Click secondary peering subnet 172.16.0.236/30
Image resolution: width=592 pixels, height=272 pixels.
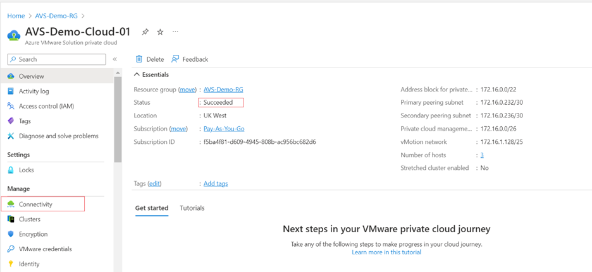tap(502, 115)
